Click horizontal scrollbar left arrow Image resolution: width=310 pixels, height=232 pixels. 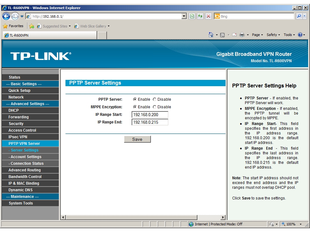(x=63, y=217)
